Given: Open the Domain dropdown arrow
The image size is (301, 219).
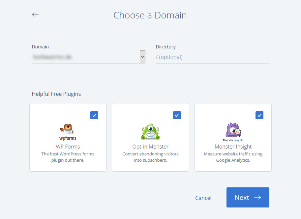Looking at the screenshot, I should pos(142,57).
